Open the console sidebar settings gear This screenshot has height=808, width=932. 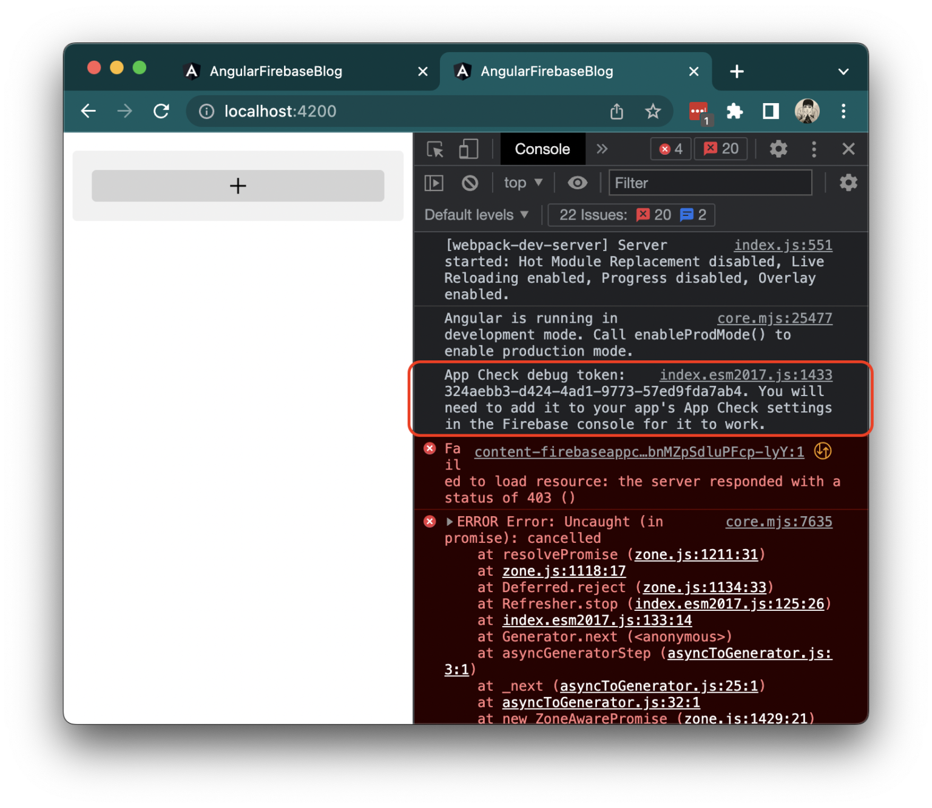pyautogui.click(x=848, y=183)
